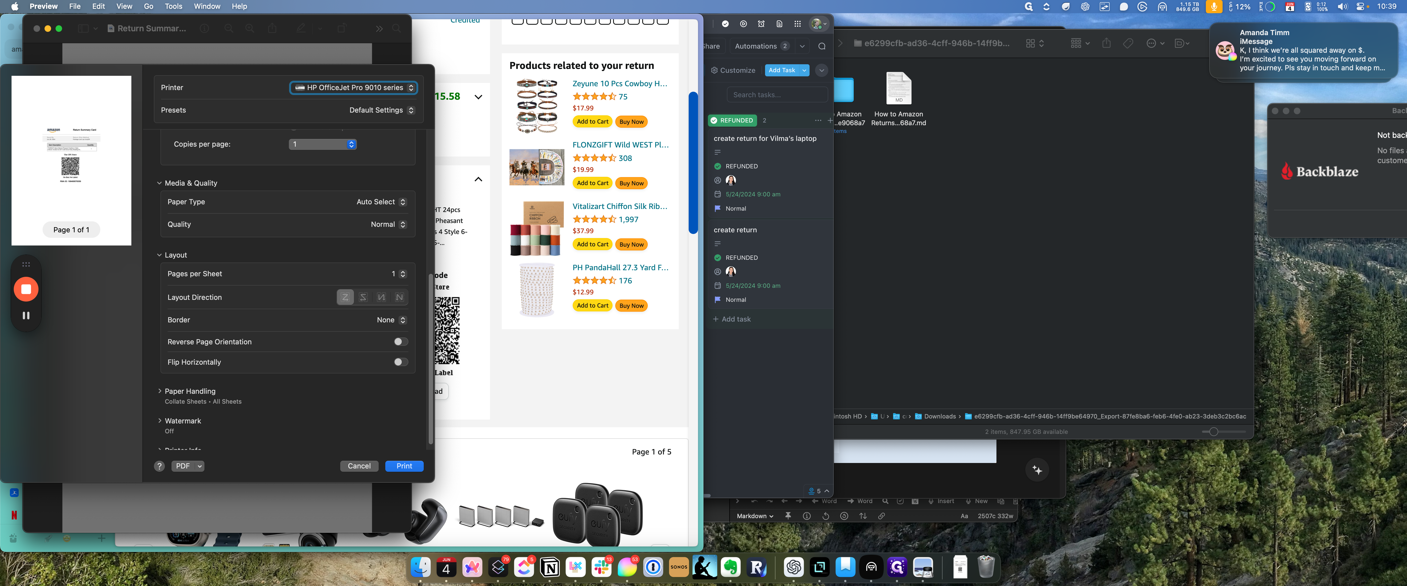Collapse Layout section
1407x586 pixels.
(x=159, y=255)
